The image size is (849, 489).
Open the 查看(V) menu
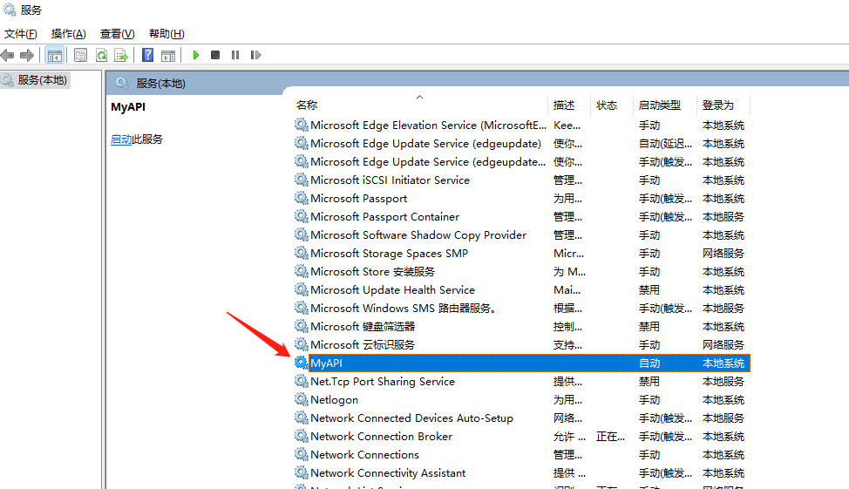(x=117, y=34)
